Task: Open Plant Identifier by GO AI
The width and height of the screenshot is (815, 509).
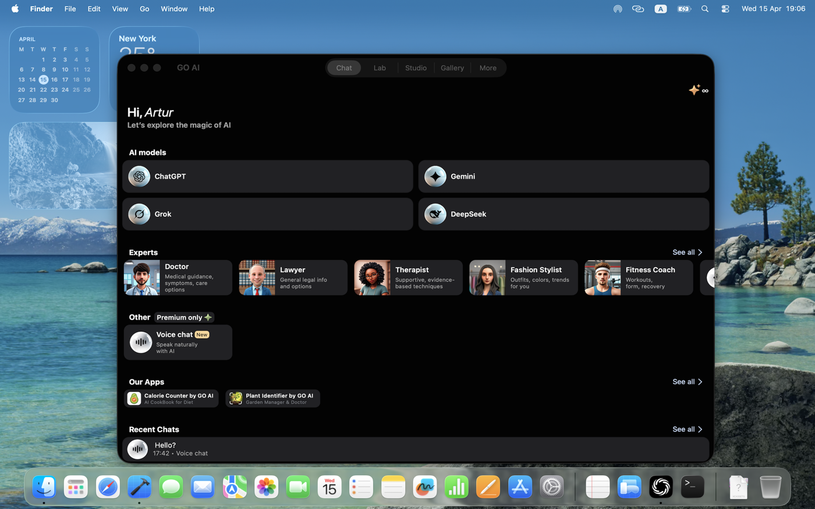Action: tap(272, 398)
